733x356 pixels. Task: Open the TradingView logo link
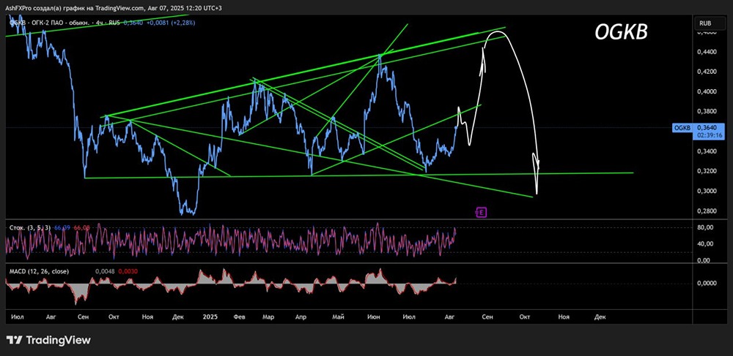pos(48,340)
